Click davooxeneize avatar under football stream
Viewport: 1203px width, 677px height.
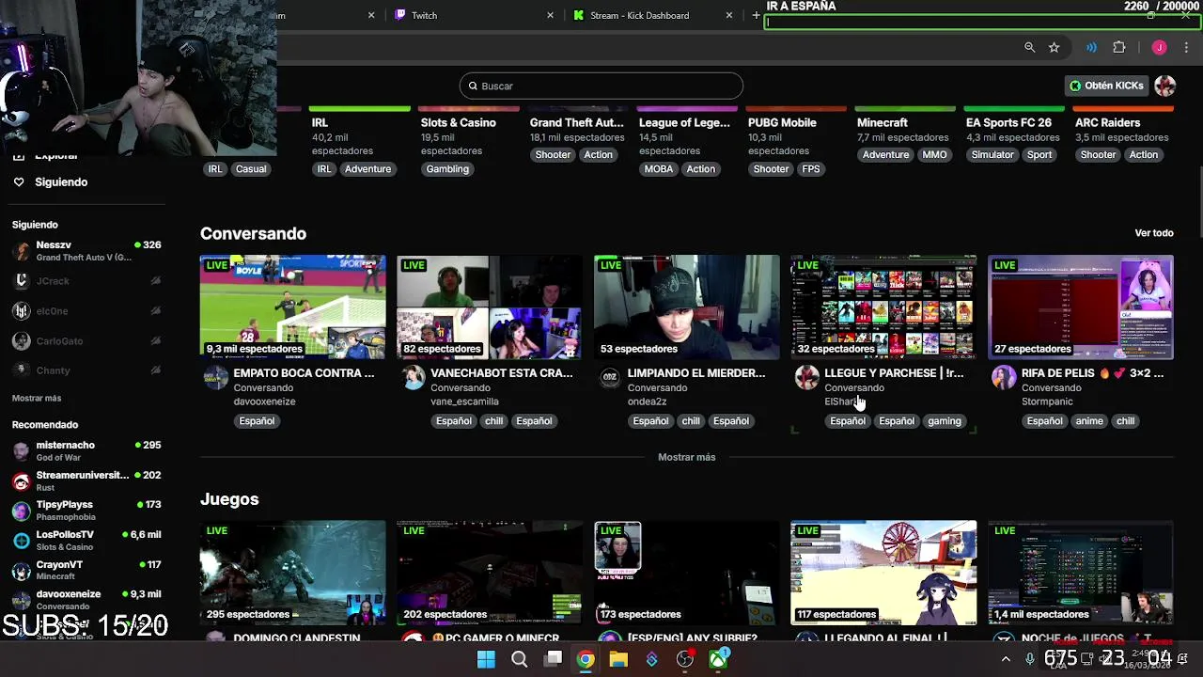[216, 378]
